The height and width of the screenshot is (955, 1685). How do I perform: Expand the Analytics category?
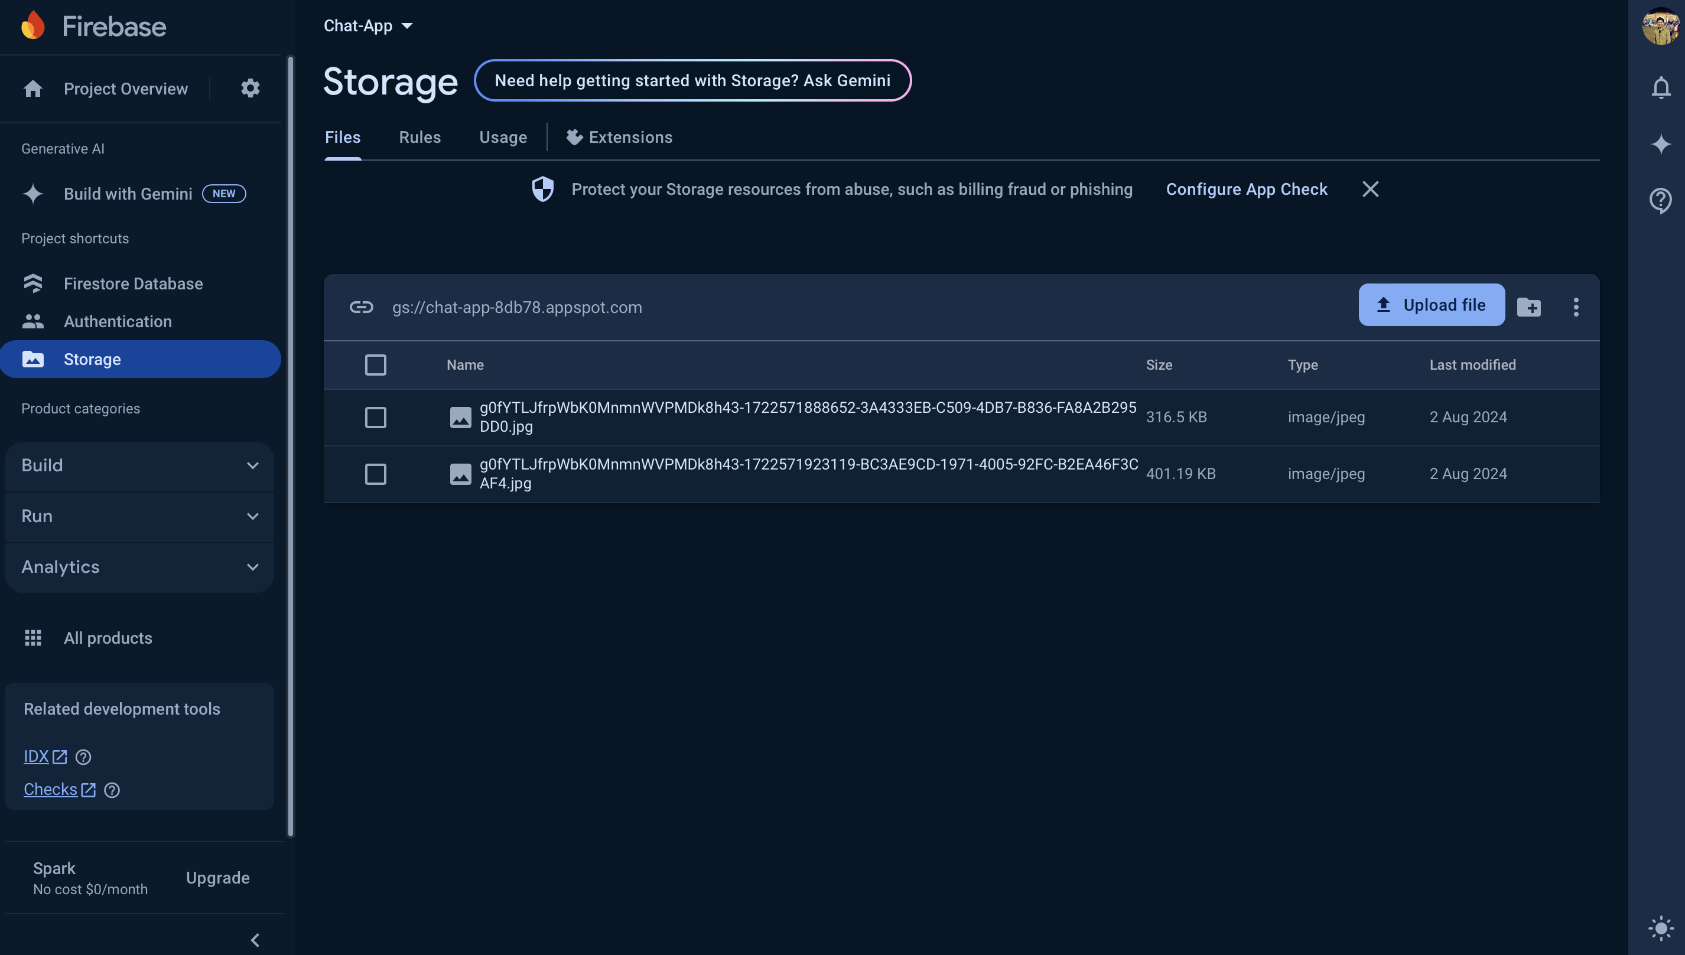[x=140, y=567]
